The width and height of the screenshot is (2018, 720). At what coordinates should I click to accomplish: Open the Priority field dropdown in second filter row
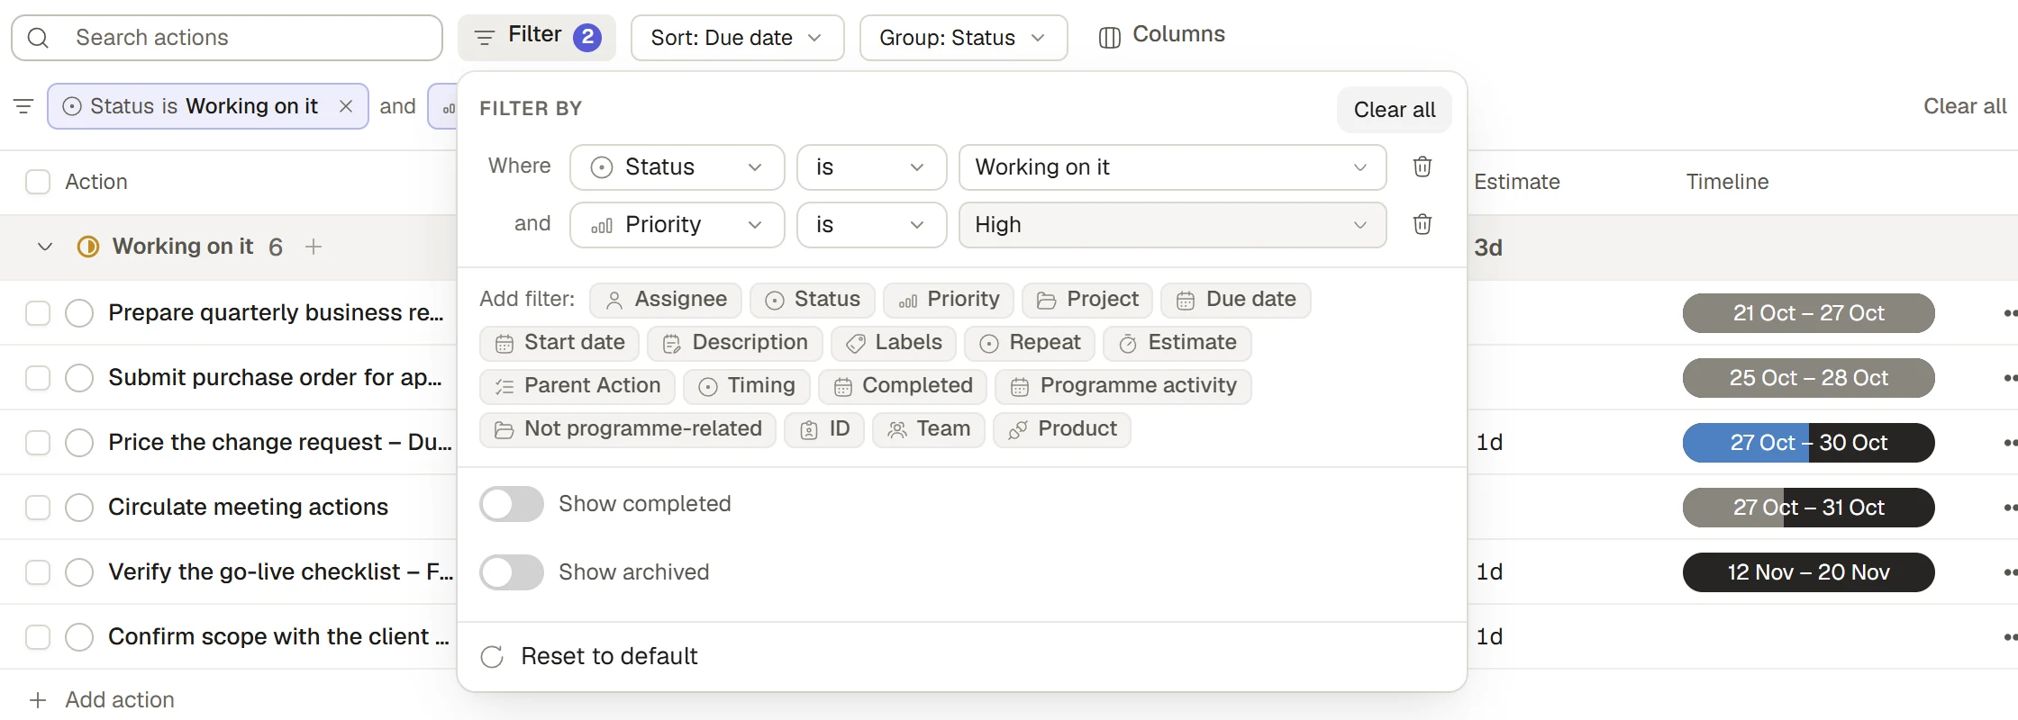coord(677,225)
